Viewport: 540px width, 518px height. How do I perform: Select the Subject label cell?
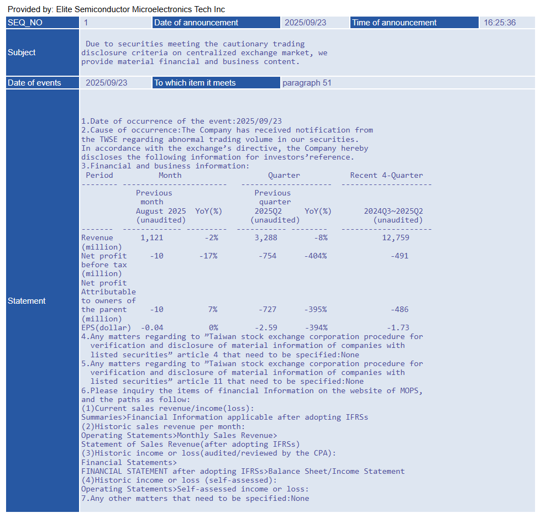pyautogui.click(x=43, y=52)
